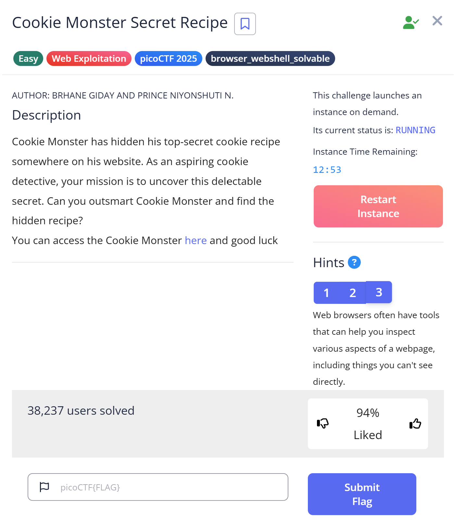
Task: Show hint number 1
Action: coord(326,293)
